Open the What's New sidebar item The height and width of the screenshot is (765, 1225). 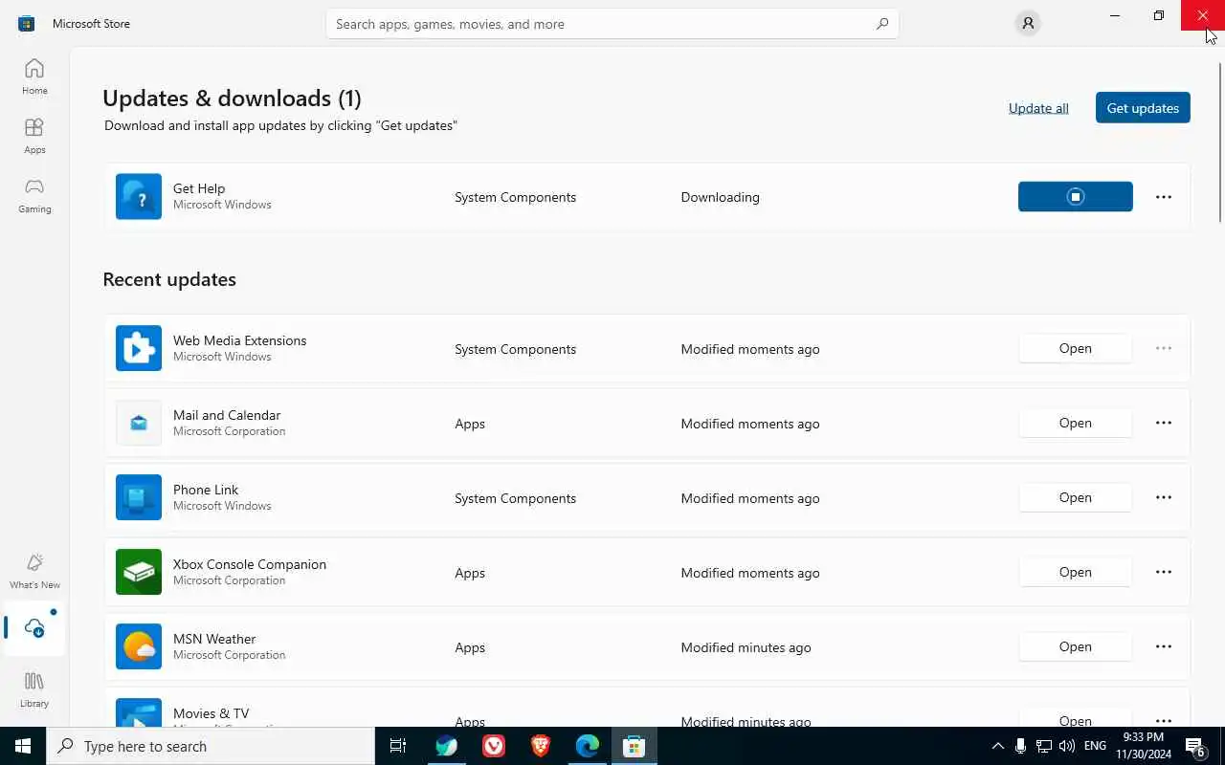point(34,571)
